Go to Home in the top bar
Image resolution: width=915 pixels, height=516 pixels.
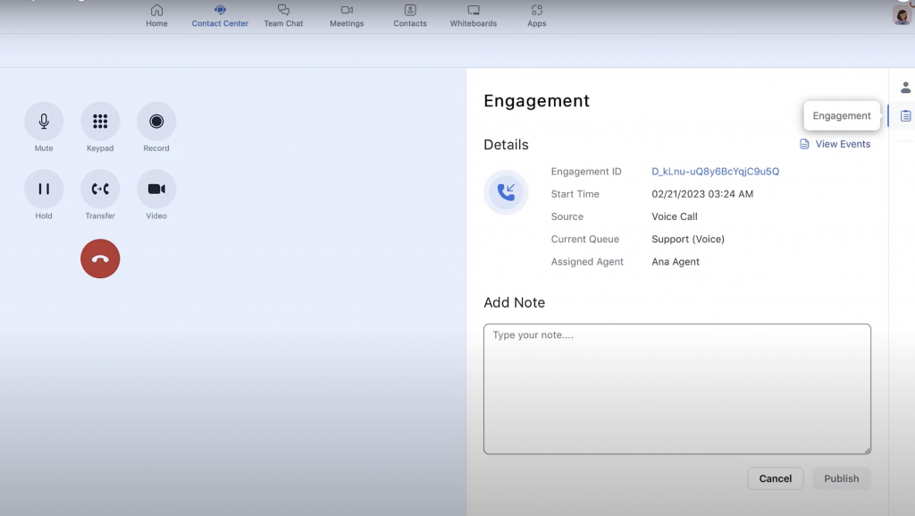coord(156,15)
